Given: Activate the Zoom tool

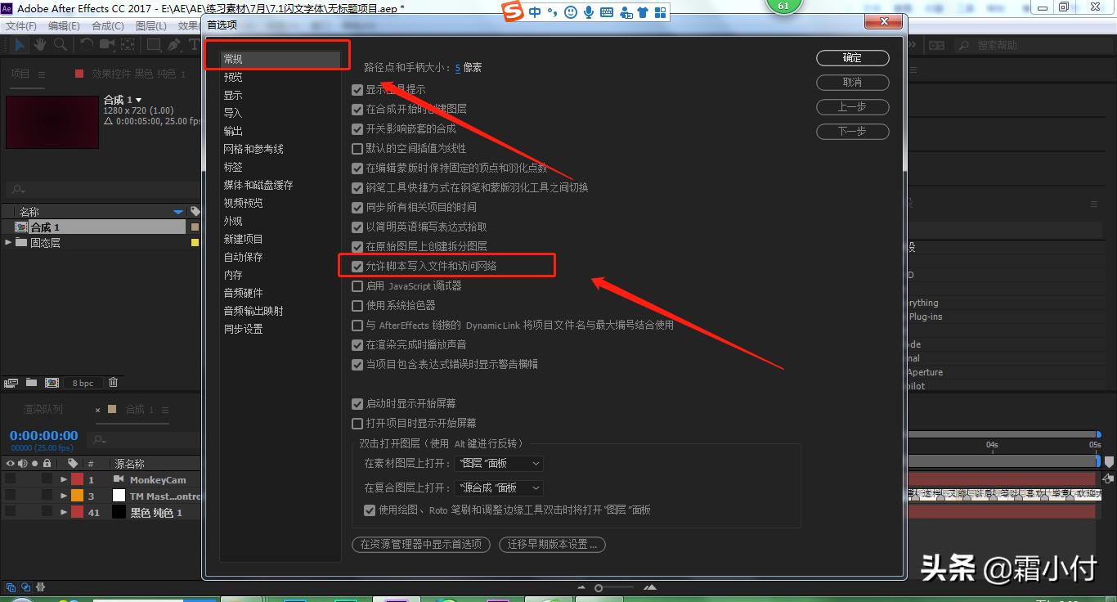Looking at the screenshot, I should [61, 44].
